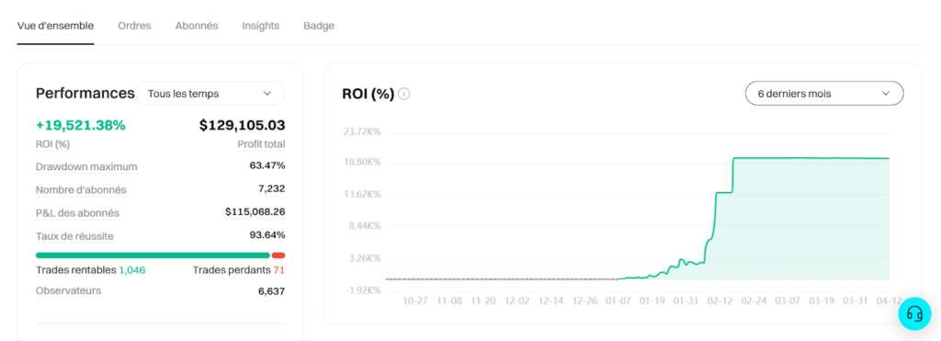This screenshot has height=341, width=941.
Task: Click the 8.44K% y-axis label
Action: coord(364,226)
